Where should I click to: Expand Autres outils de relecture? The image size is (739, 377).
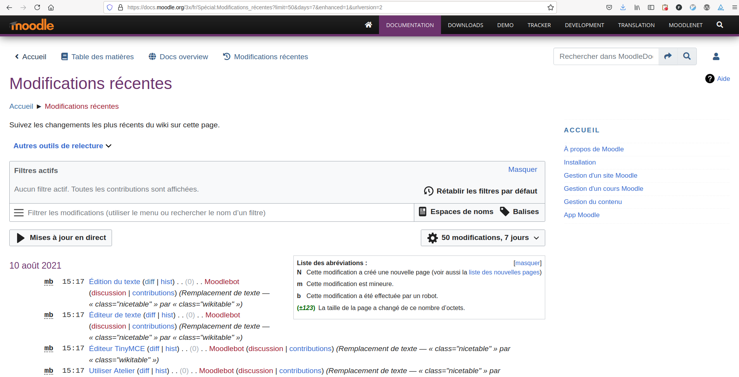(62, 146)
